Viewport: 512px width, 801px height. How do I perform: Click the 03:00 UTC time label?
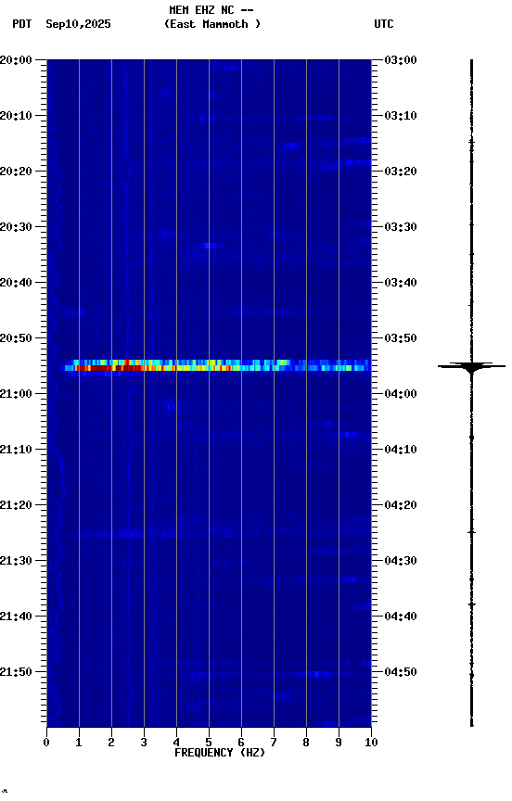[401, 60]
